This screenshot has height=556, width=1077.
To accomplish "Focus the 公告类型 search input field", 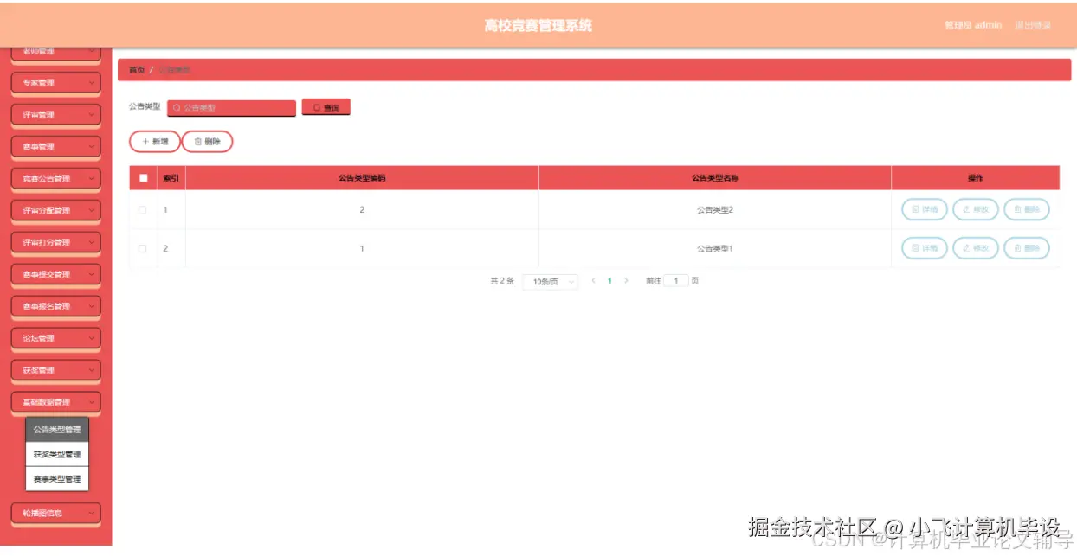I will click(231, 108).
